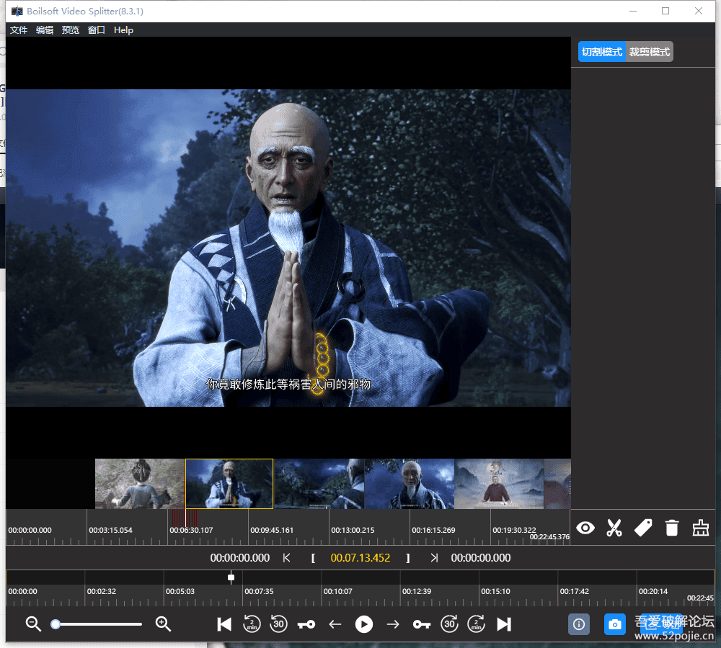Screen dimensions: 721x648
Task: Step forward one frame with right arrow
Action: [x=393, y=624]
